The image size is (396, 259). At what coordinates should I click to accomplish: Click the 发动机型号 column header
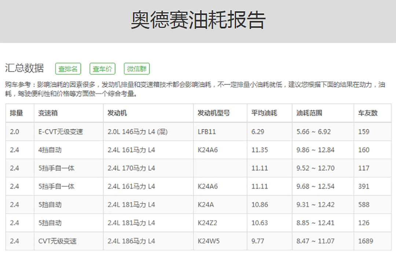(x=214, y=113)
